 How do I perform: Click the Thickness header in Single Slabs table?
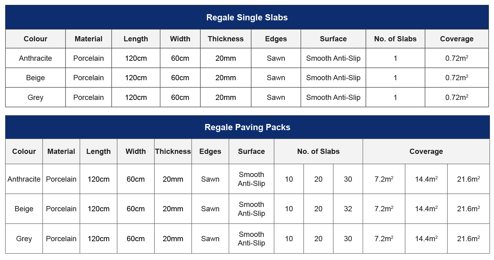tap(226, 39)
